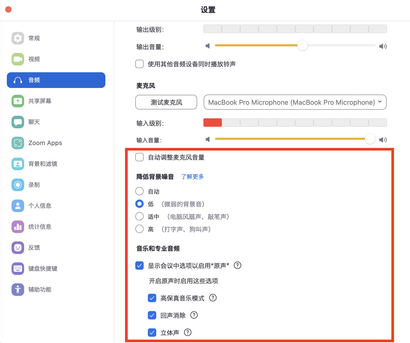This screenshot has width=410, height=343.
Task: Click the 视频 camera icon
Action: [18, 59]
